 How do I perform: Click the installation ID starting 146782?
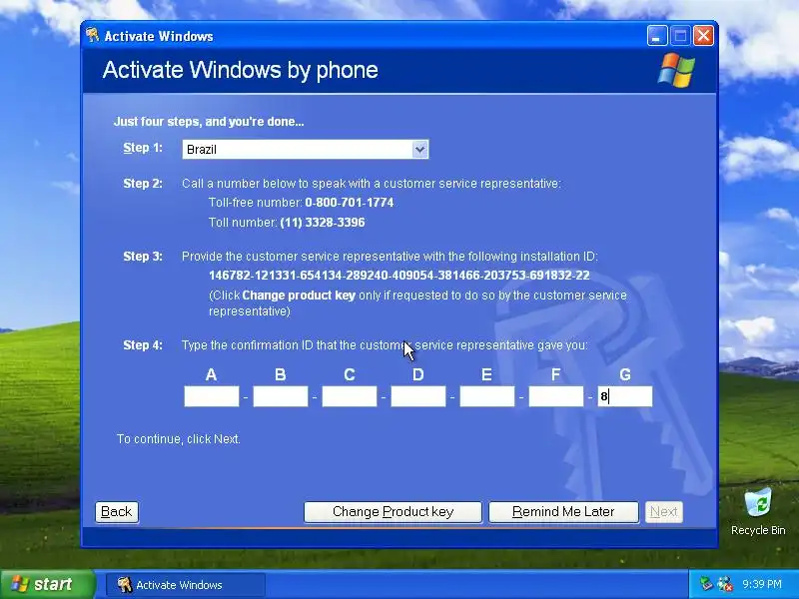pyautogui.click(x=399, y=276)
